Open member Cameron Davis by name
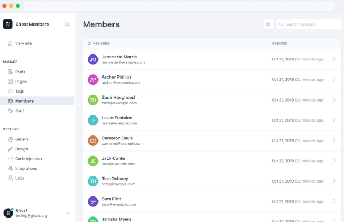Viewport: 344px width, 222px height. click(x=117, y=138)
